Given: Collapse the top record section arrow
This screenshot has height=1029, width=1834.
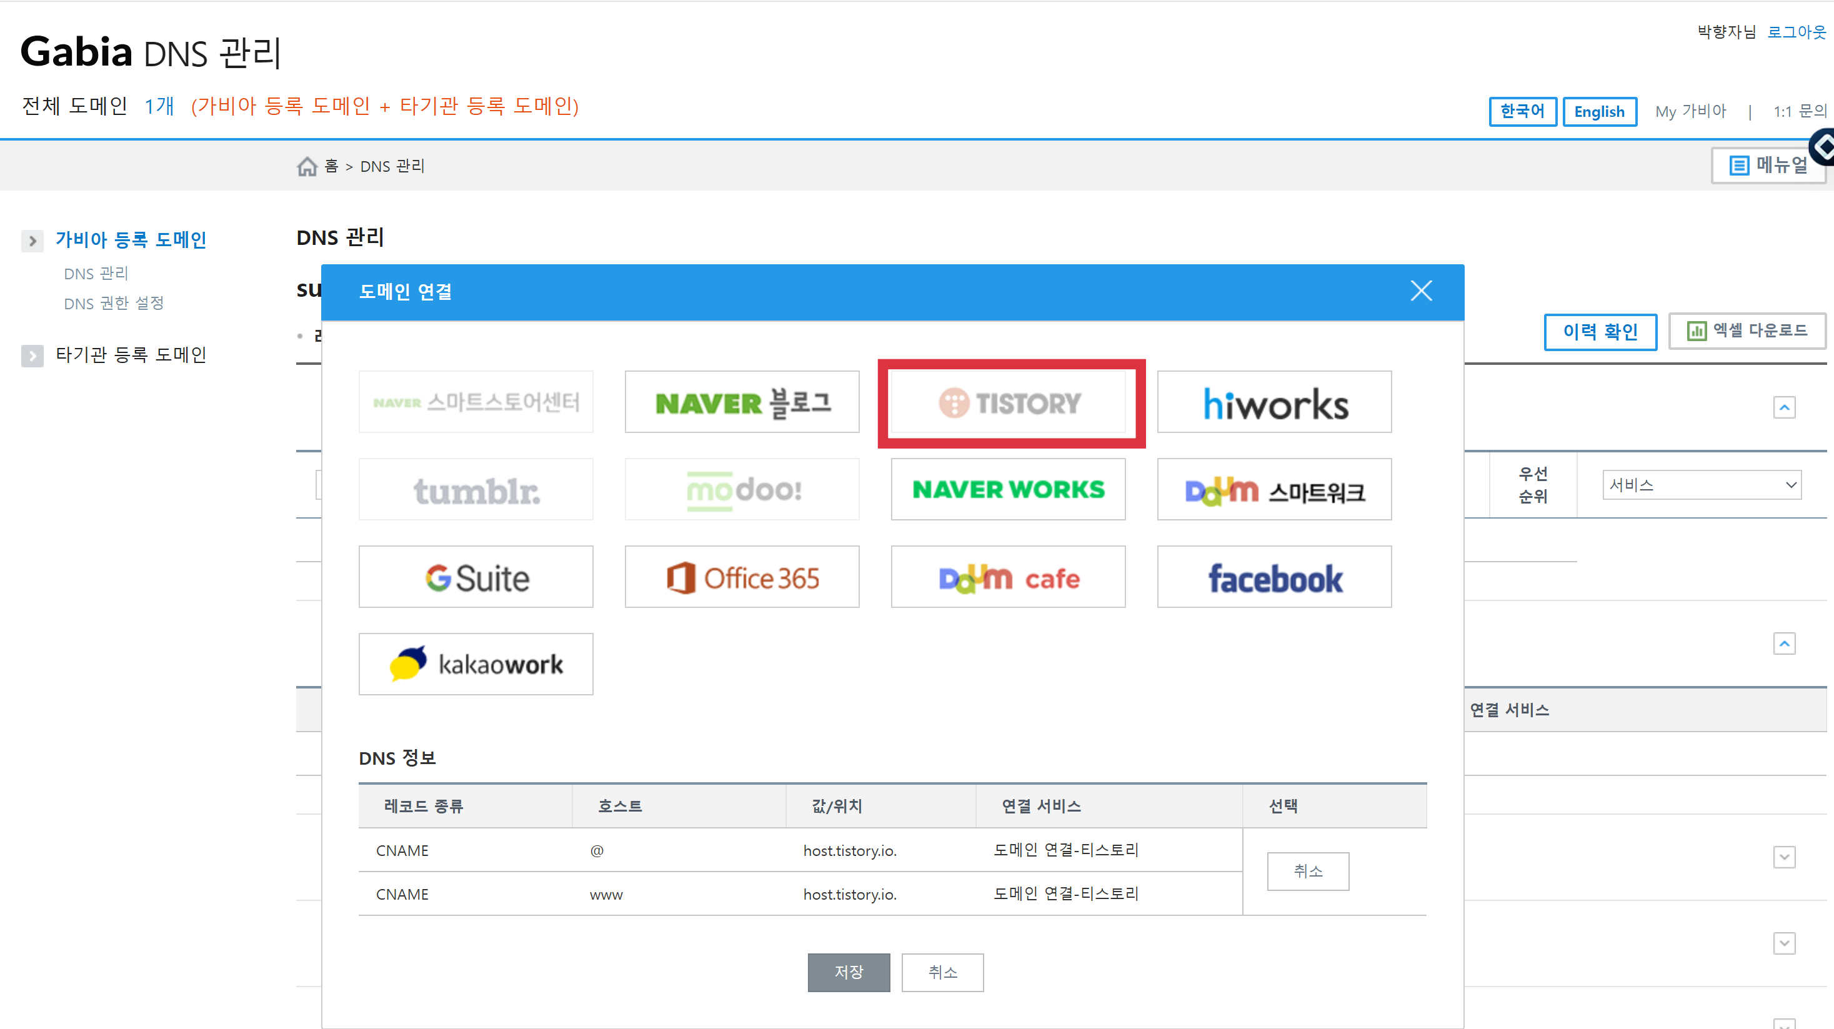Looking at the screenshot, I should click(x=1783, y=408).
